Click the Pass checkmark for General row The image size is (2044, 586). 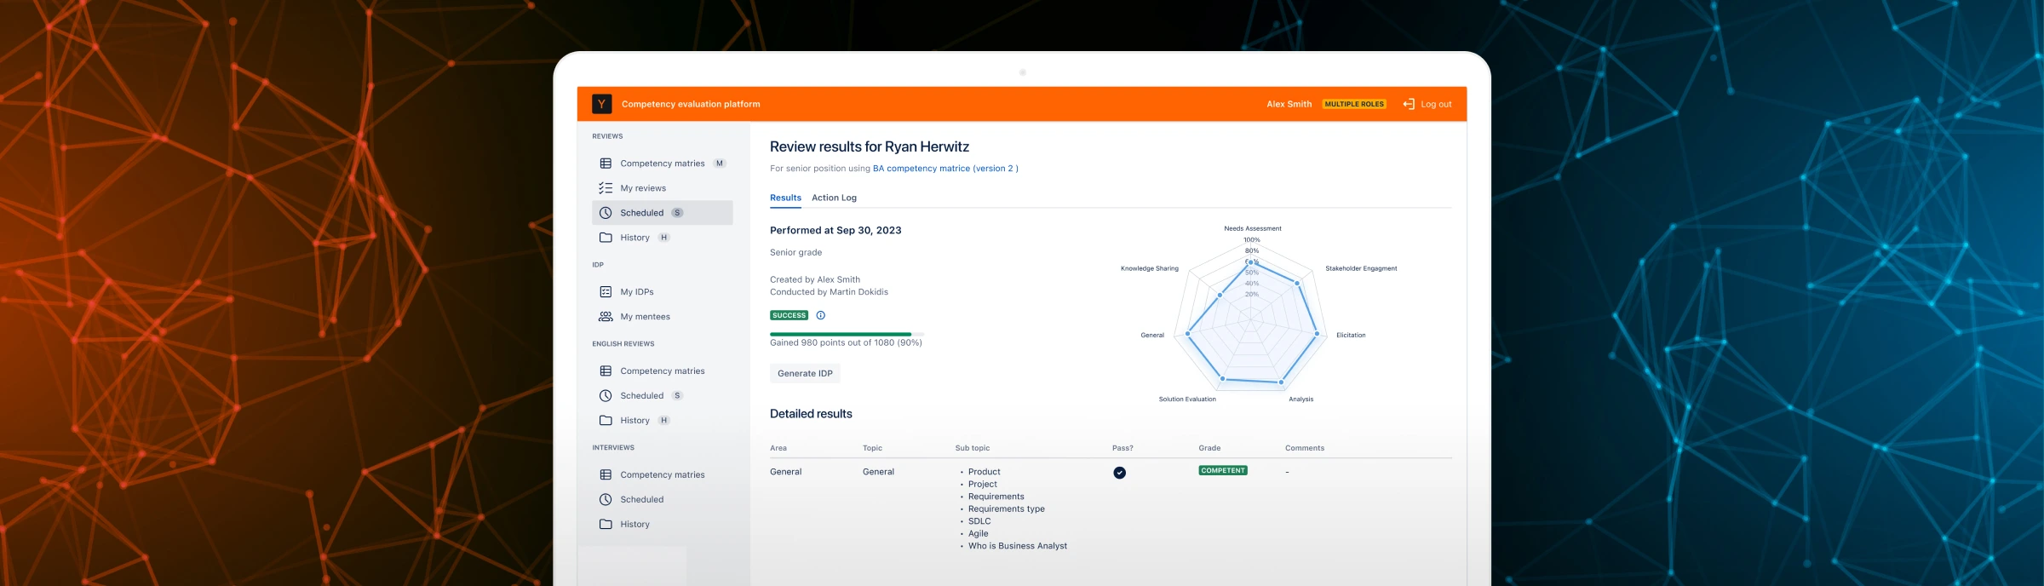(1119, 473)
